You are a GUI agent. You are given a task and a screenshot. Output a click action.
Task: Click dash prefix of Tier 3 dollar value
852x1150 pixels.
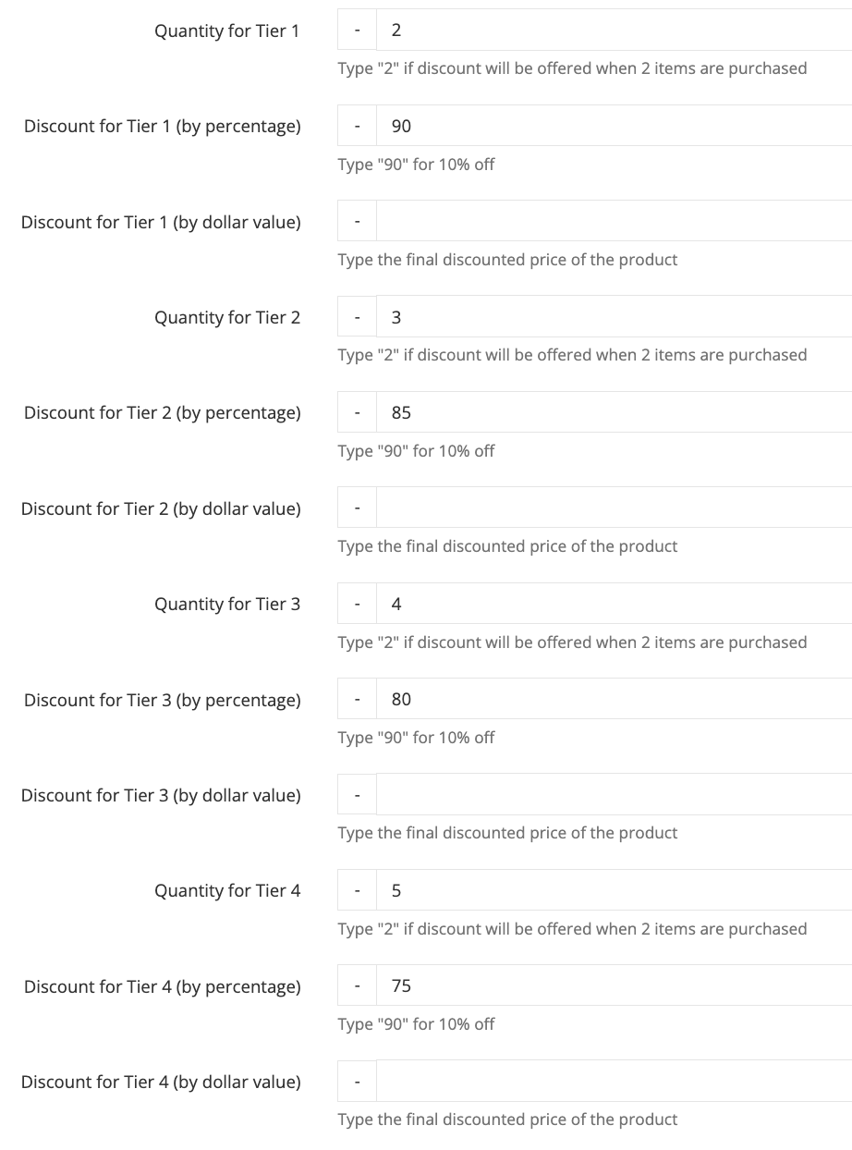click(357, 794)
